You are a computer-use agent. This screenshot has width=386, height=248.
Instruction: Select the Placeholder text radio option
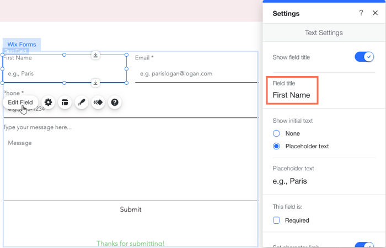(276, 146)
